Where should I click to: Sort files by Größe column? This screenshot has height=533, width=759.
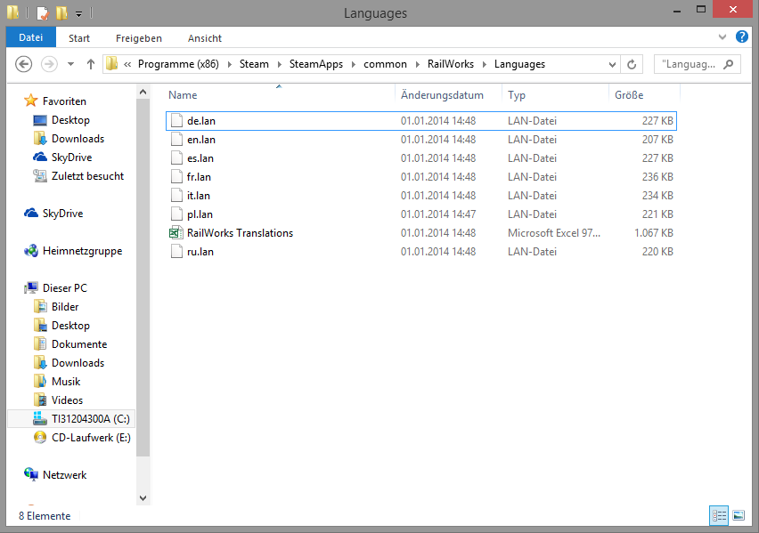coord(629,95)
